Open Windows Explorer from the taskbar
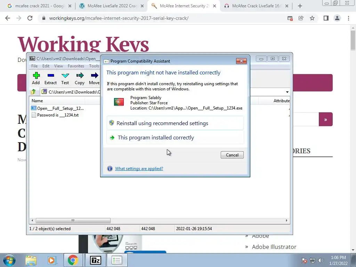Image resolution: width=356 pixels, height=267 pixels. (31, 260)
